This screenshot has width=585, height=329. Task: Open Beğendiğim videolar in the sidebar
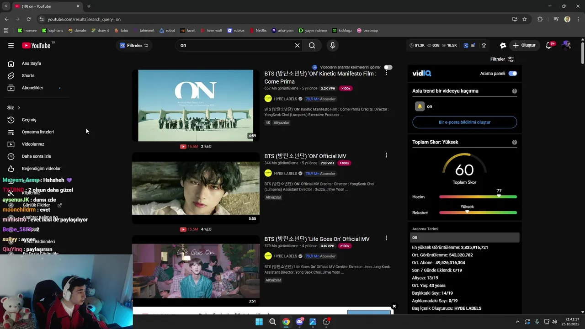click(41, 169)
